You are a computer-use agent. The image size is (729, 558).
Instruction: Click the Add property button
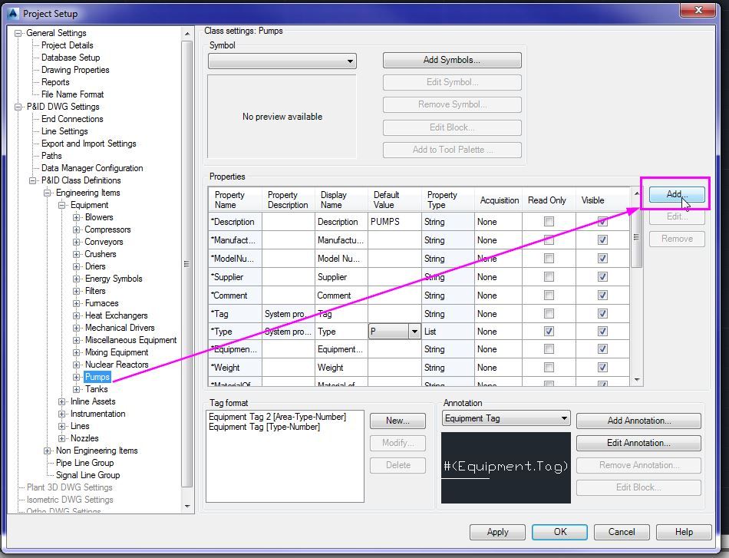tap(677, 194)
